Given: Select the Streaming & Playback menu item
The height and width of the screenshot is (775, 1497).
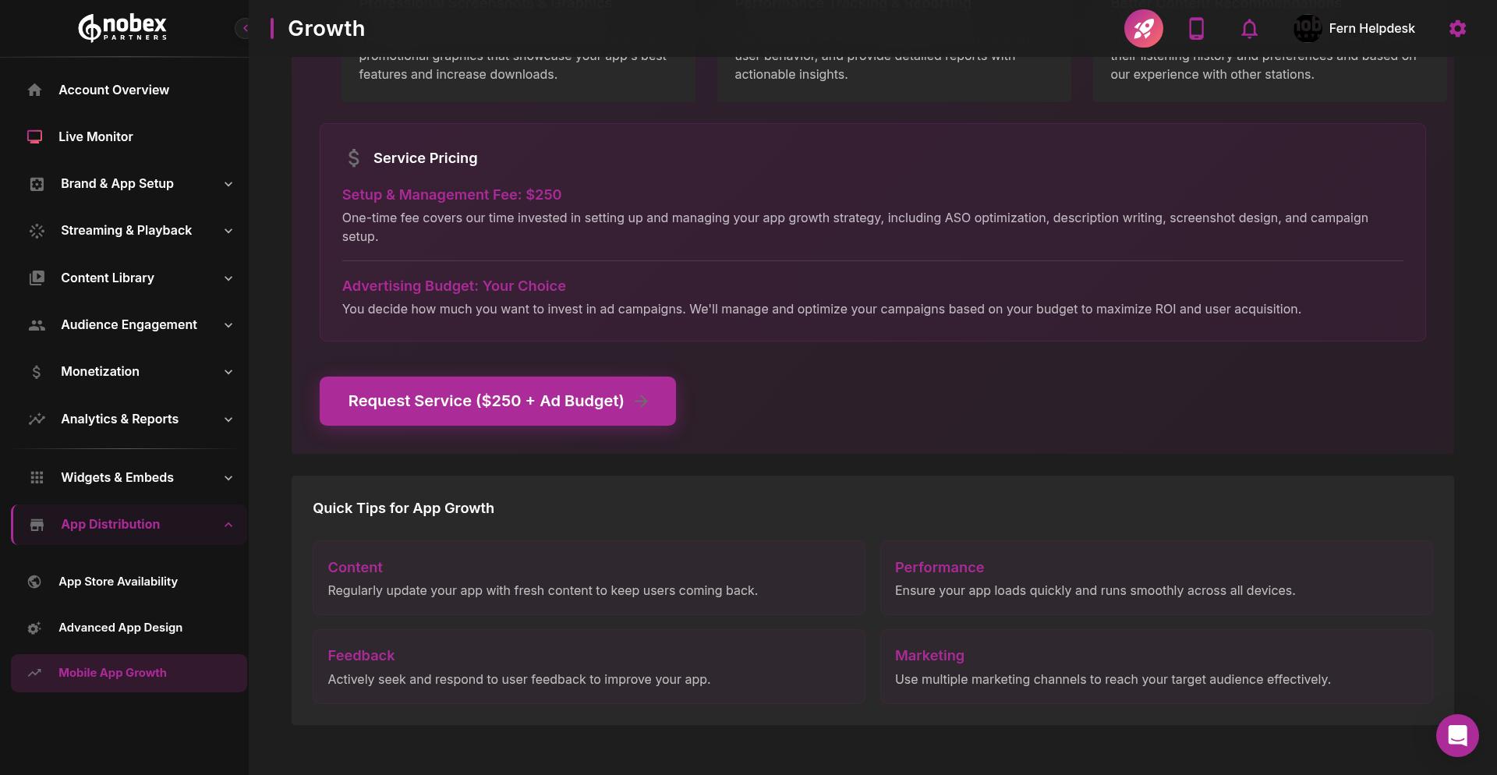Looking at the screenshot, I should (x=126, y=231).
